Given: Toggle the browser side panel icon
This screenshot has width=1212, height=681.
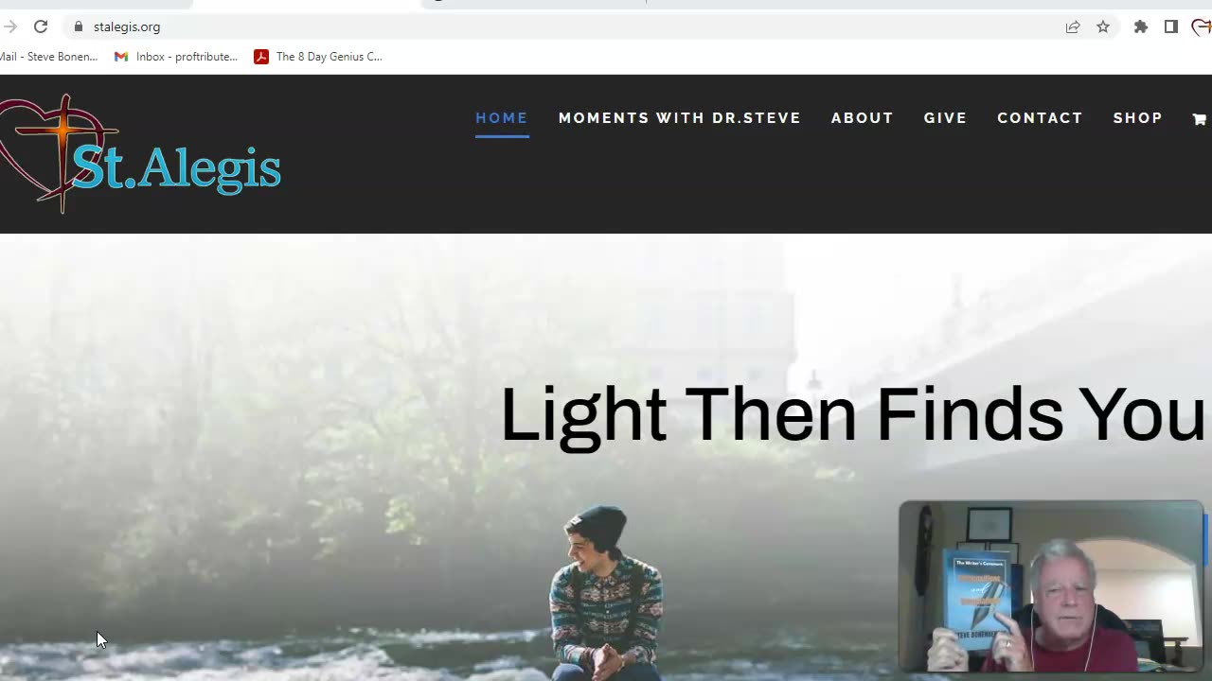Looking at the screenshot, I should click(x=1171, y=26).
